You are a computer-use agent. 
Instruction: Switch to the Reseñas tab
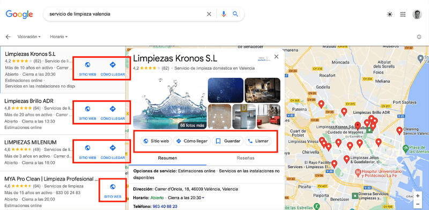(246, 158)
